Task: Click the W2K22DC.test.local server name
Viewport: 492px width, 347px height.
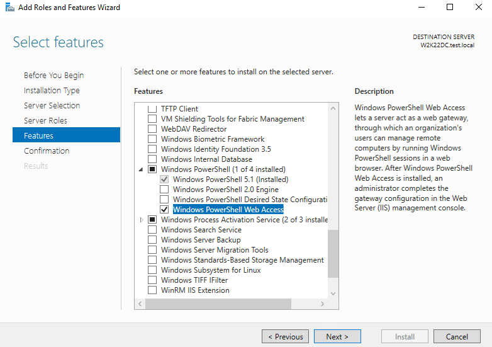Action: [x=447, y=45]
